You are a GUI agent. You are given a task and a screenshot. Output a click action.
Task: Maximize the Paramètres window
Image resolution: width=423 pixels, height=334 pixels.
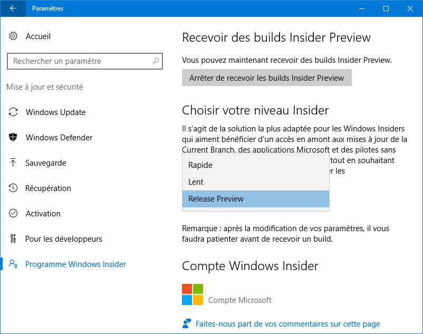[386, 8]
